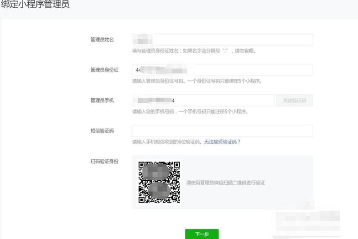
Task: Click the 请使用管理员微信扫描二维码进行验证 instruction text
Action: pos(225,183)
